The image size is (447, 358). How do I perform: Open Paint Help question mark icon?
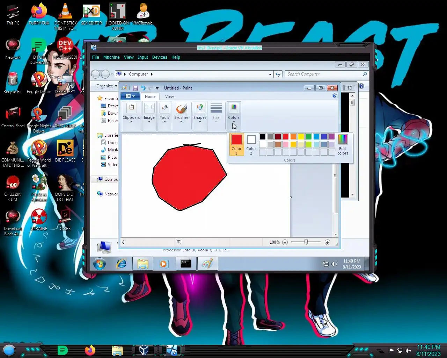335,96
